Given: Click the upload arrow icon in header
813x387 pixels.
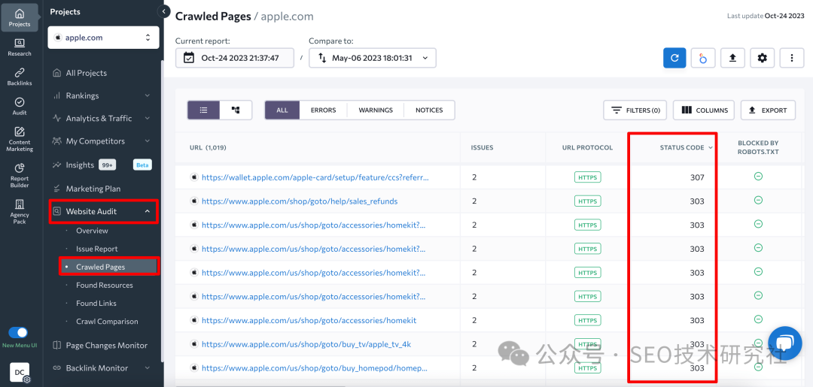Looking at the screenshot, I should tap(732, 58).
